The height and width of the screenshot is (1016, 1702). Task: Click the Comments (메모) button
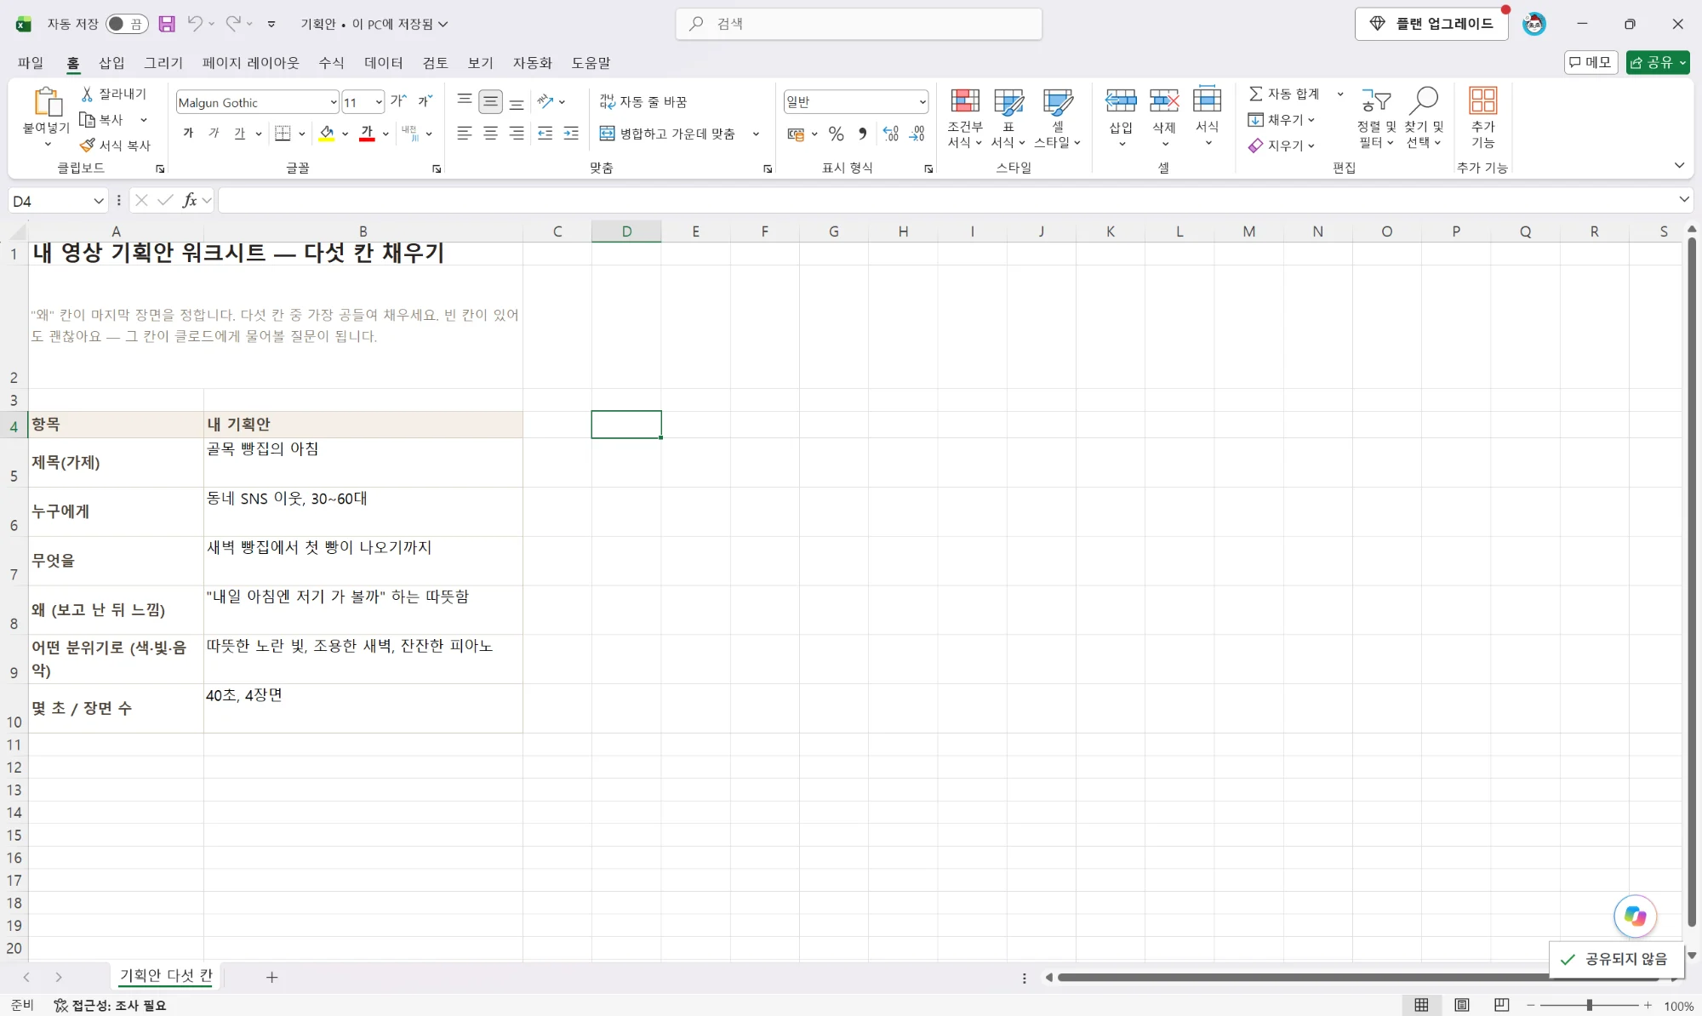click(x=1591, y=62)
